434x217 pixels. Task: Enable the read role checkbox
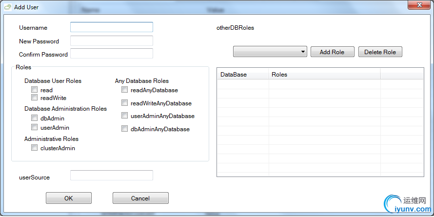tap(34, 90)
